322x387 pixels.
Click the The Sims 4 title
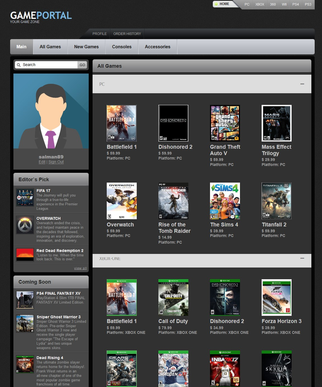tap(224, 225)
